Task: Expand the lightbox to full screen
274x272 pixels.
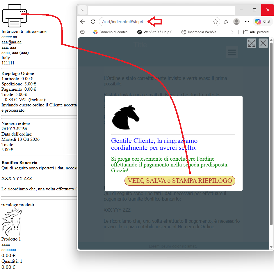Action: (x=252, y=43)
